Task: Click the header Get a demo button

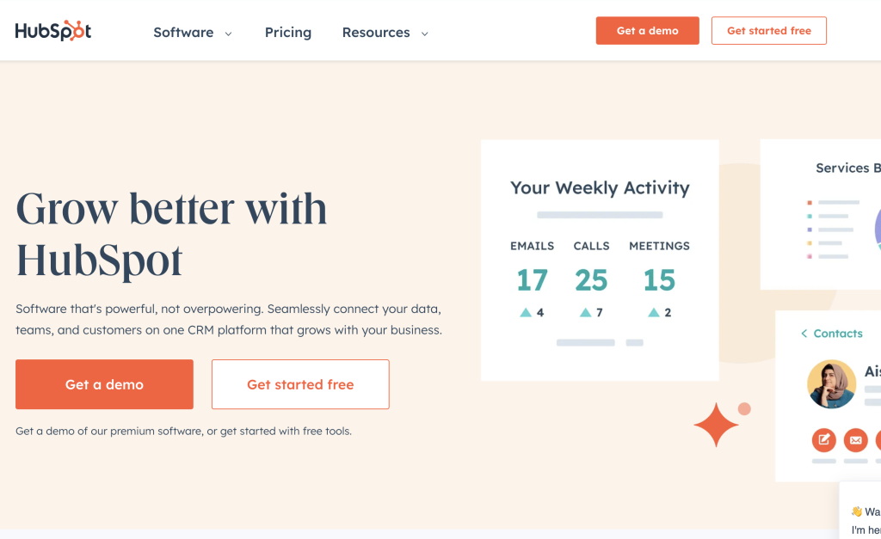Action: [647, 31]
